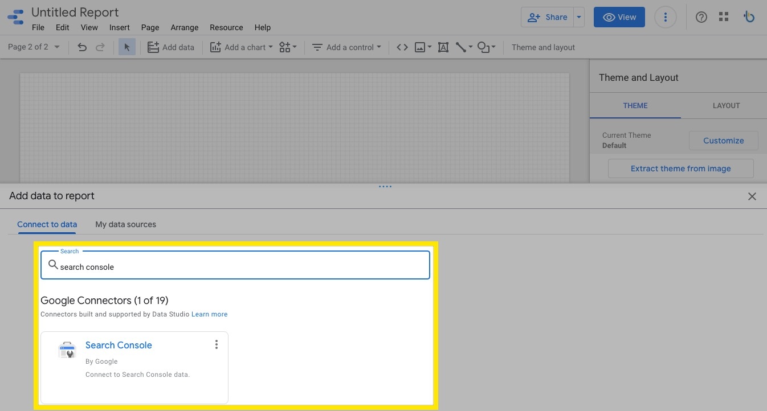Open Search Console card three-dot menu
Viewport: 767px width, 411px height.
point(216,344)
